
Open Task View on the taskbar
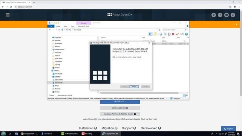click(x=10, y=134)
